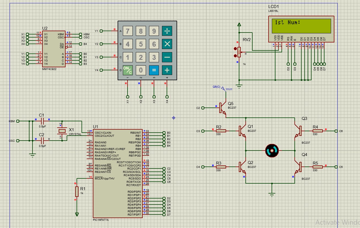This screenshot has width=360, height=228.
Task: Select resistor R1 valued 1k
Action: (77, 192)
